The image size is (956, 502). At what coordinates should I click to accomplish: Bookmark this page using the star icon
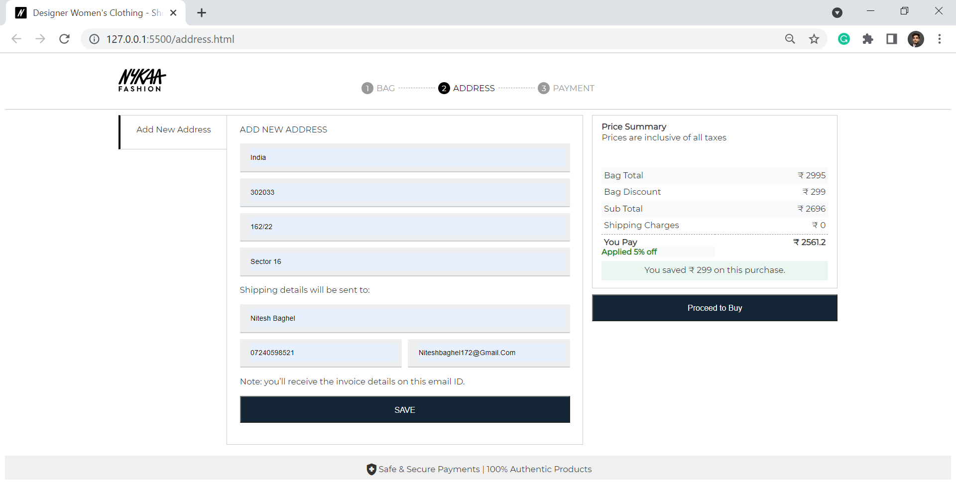814,39
